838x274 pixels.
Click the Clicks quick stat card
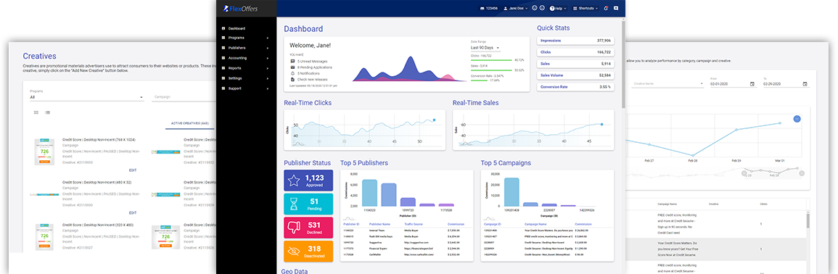pyautogui.click(x=575, y=52)
